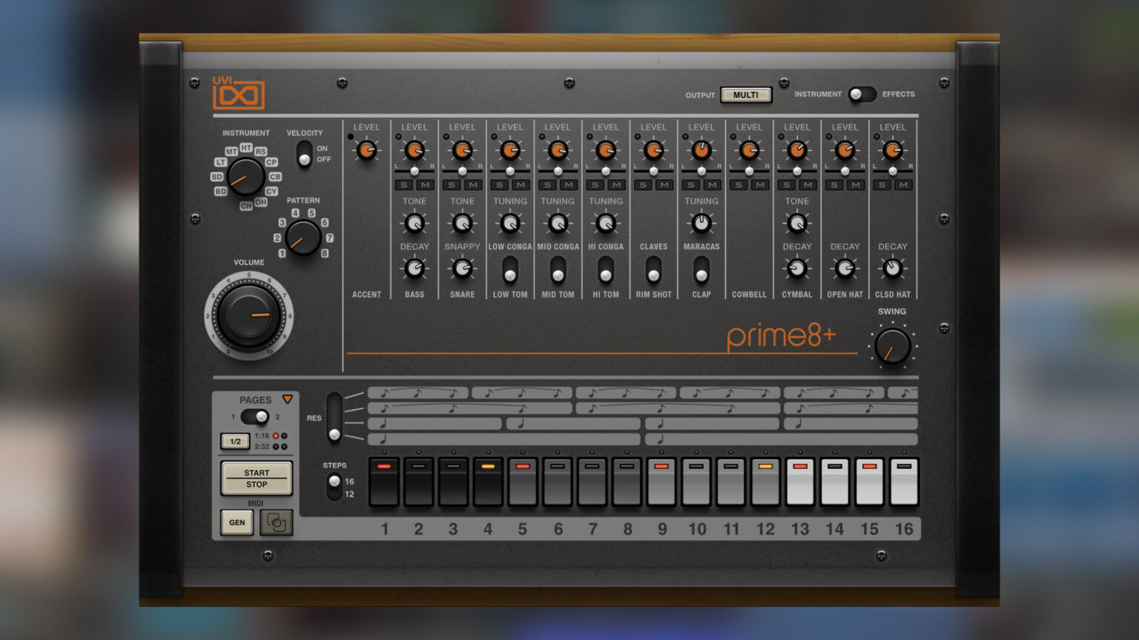Image resolution: width=1139 pixels, height=640 pixels.
Task: Click the BASS level knob
Action: click(414, 151)
